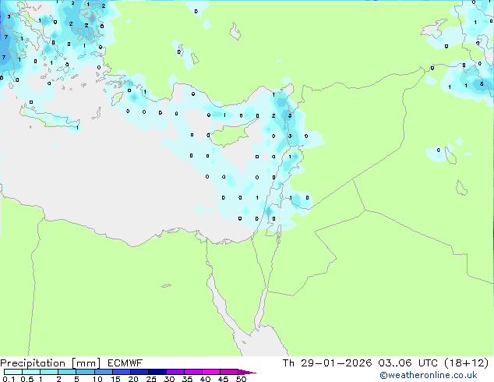Click the 5–10 mm legend swatch
Image resolution: width=494 pixels, height=382 pixels.
86,372
